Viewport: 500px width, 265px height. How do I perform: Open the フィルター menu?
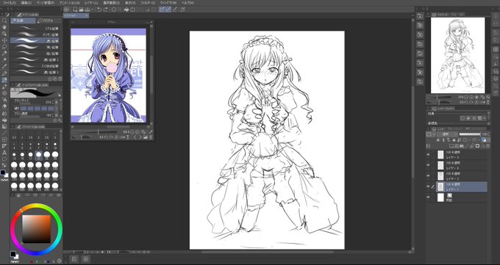tap(148, 2)
